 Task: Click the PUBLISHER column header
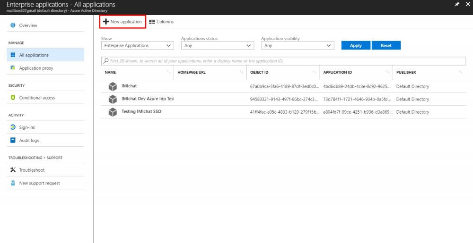(406, 73)
